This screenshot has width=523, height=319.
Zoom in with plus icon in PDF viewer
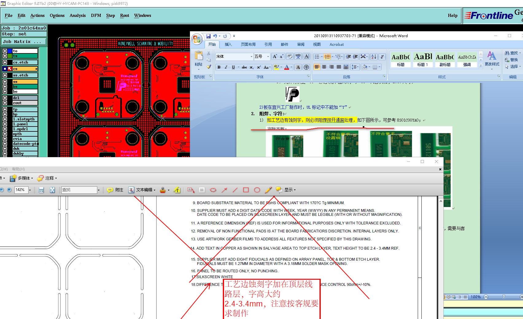point(9,190)
